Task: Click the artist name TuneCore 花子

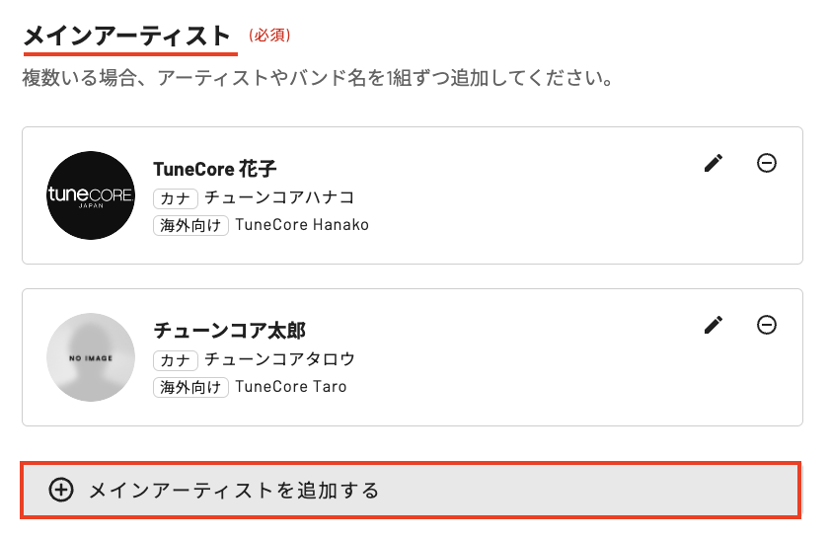Action: pos(214,169)
